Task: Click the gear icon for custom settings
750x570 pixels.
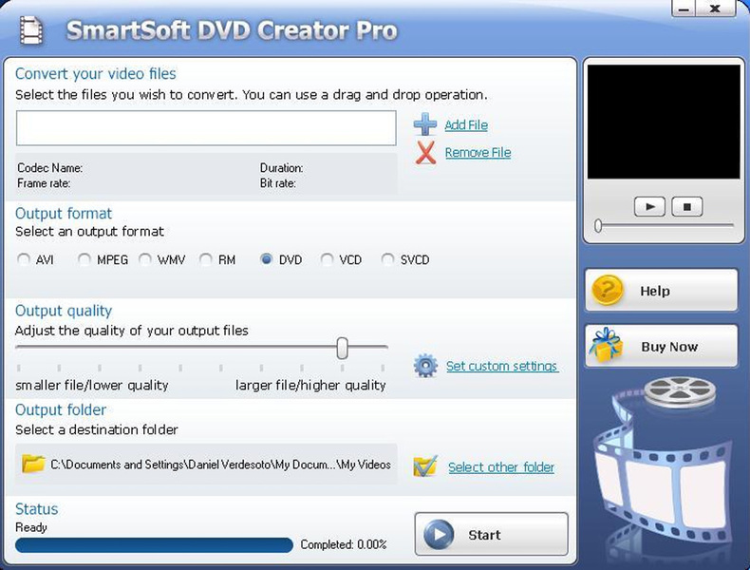Action: [x=425, y=366]
